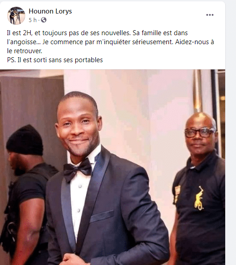
Task: Open the three-dot post options menu
Action: pos(209,15)
